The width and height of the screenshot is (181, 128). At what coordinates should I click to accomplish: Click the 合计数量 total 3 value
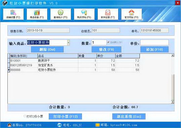pos(69,107)
